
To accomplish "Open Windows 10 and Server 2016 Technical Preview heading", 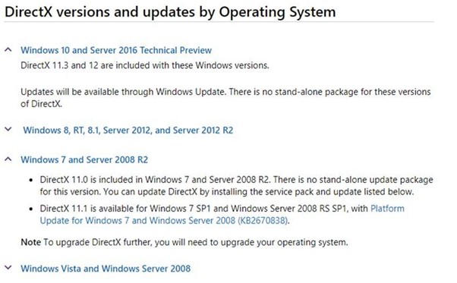I will click(116, 50).
